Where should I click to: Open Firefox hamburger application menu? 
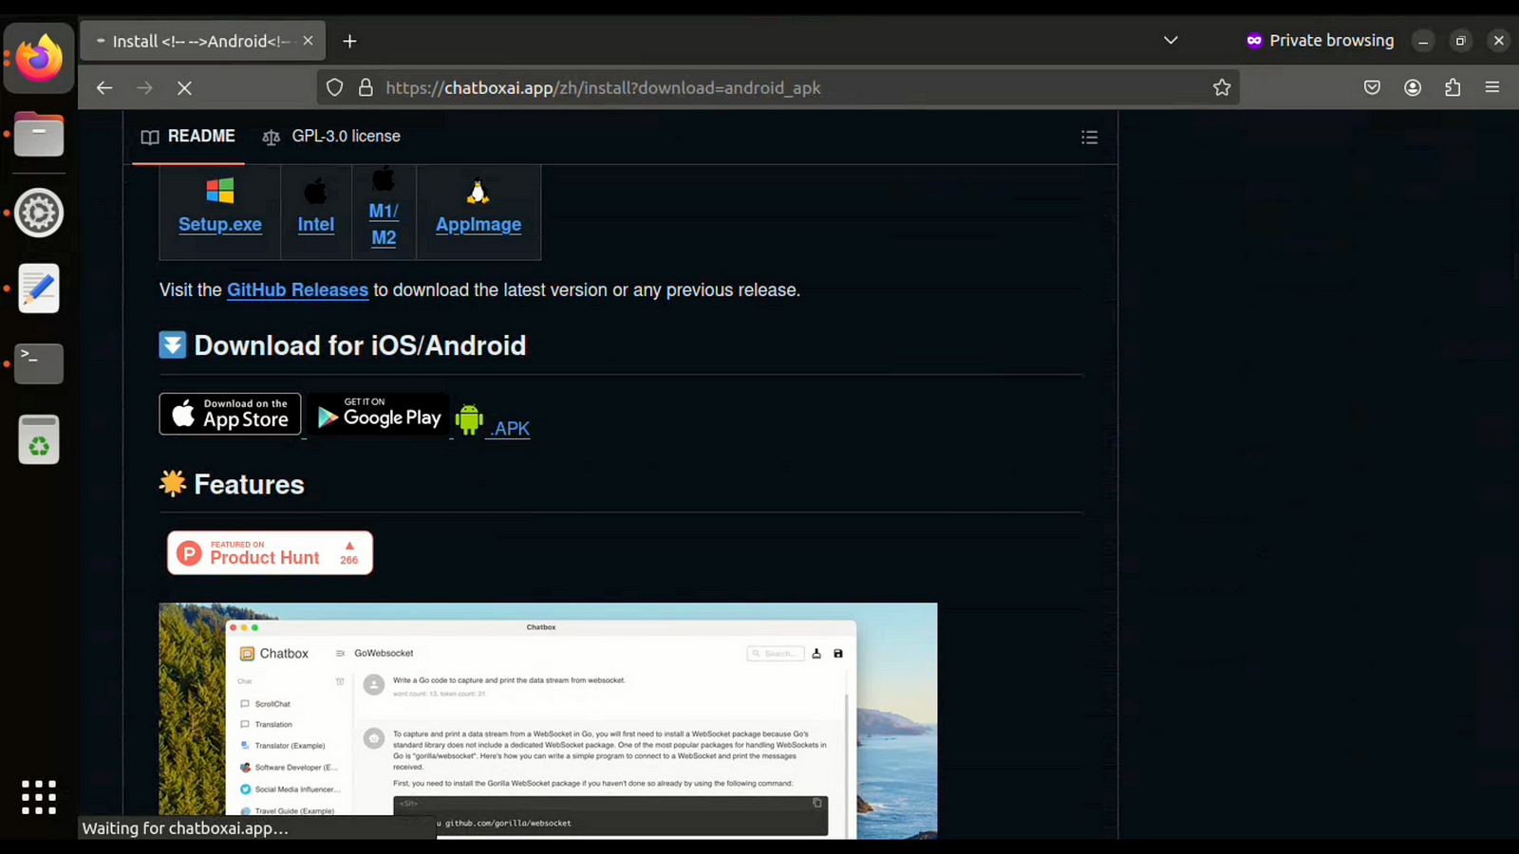1491,87
